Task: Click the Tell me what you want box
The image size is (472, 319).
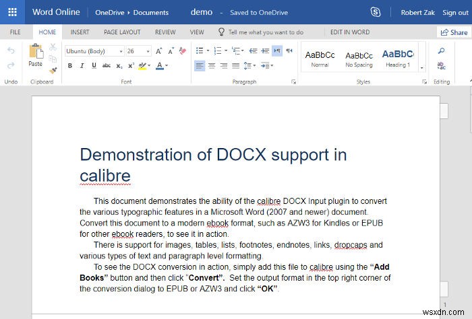Action: point(261,32)
